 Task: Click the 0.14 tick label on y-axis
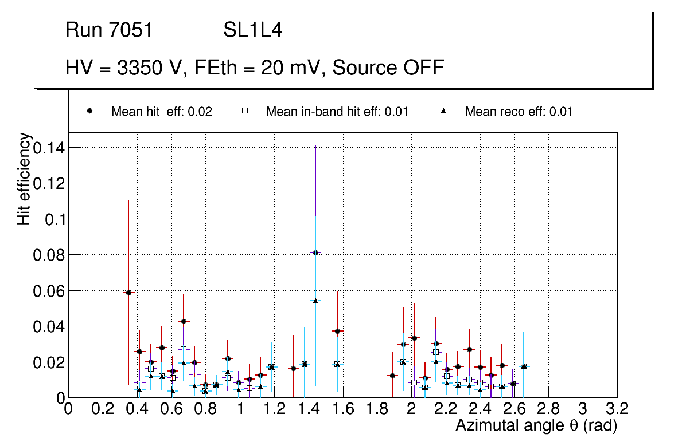tap(49, 148)
